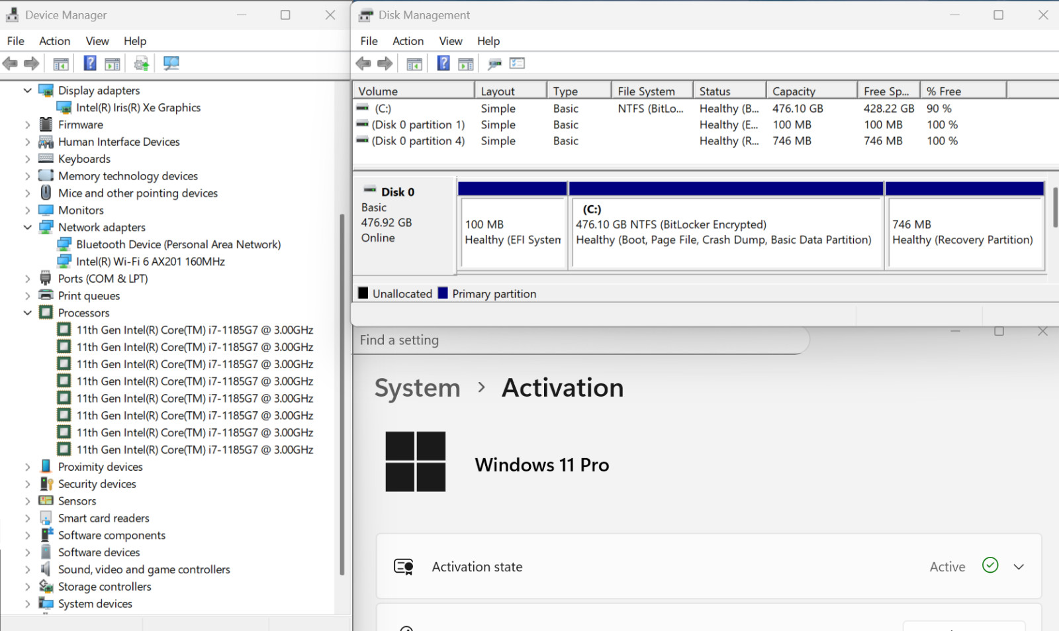
Task: Click Disk Management refresh/connect drive toolbar icon
Action: (x=494, y=64)
